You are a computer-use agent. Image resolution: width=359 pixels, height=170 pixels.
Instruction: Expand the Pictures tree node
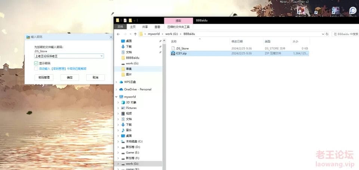[x=118, y=108]
